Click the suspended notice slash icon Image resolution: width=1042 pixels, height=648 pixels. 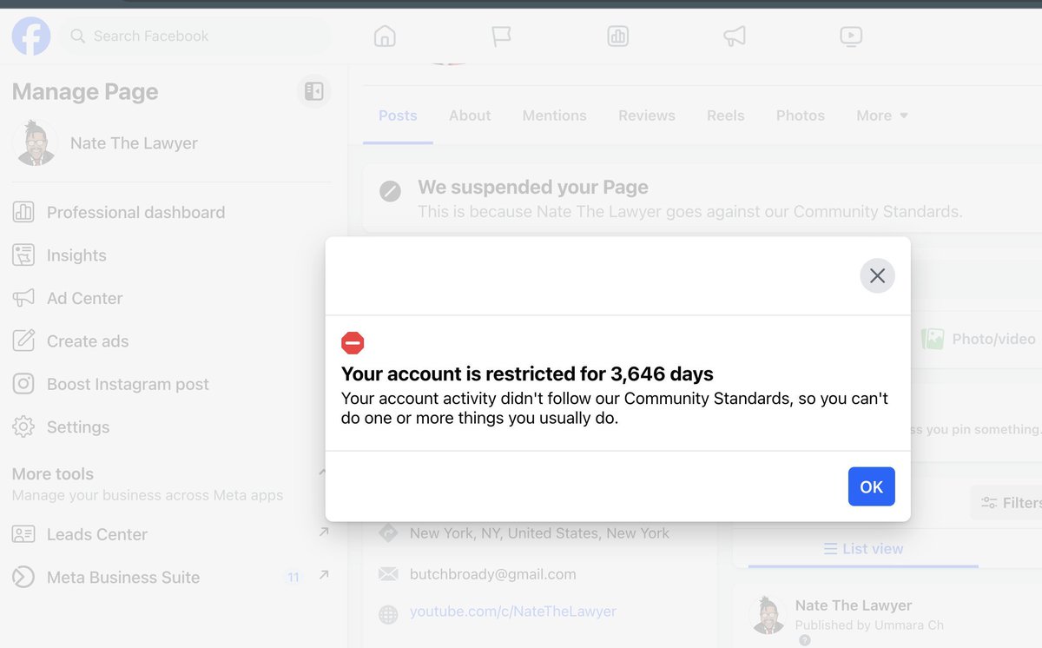(x=391, y=190)
